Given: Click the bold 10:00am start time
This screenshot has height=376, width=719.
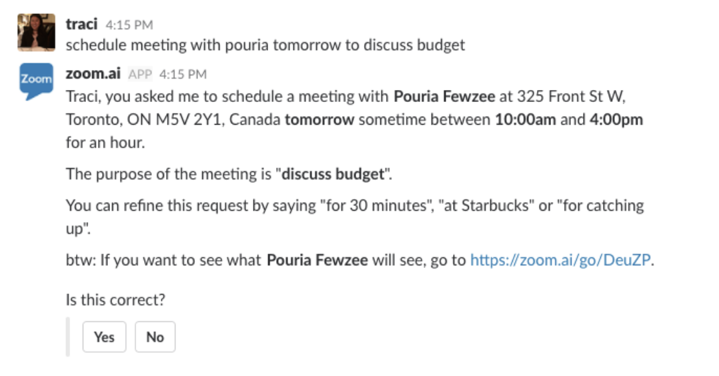Looking at the screenshot, I should pyautogui.click(x=526, y=120).
